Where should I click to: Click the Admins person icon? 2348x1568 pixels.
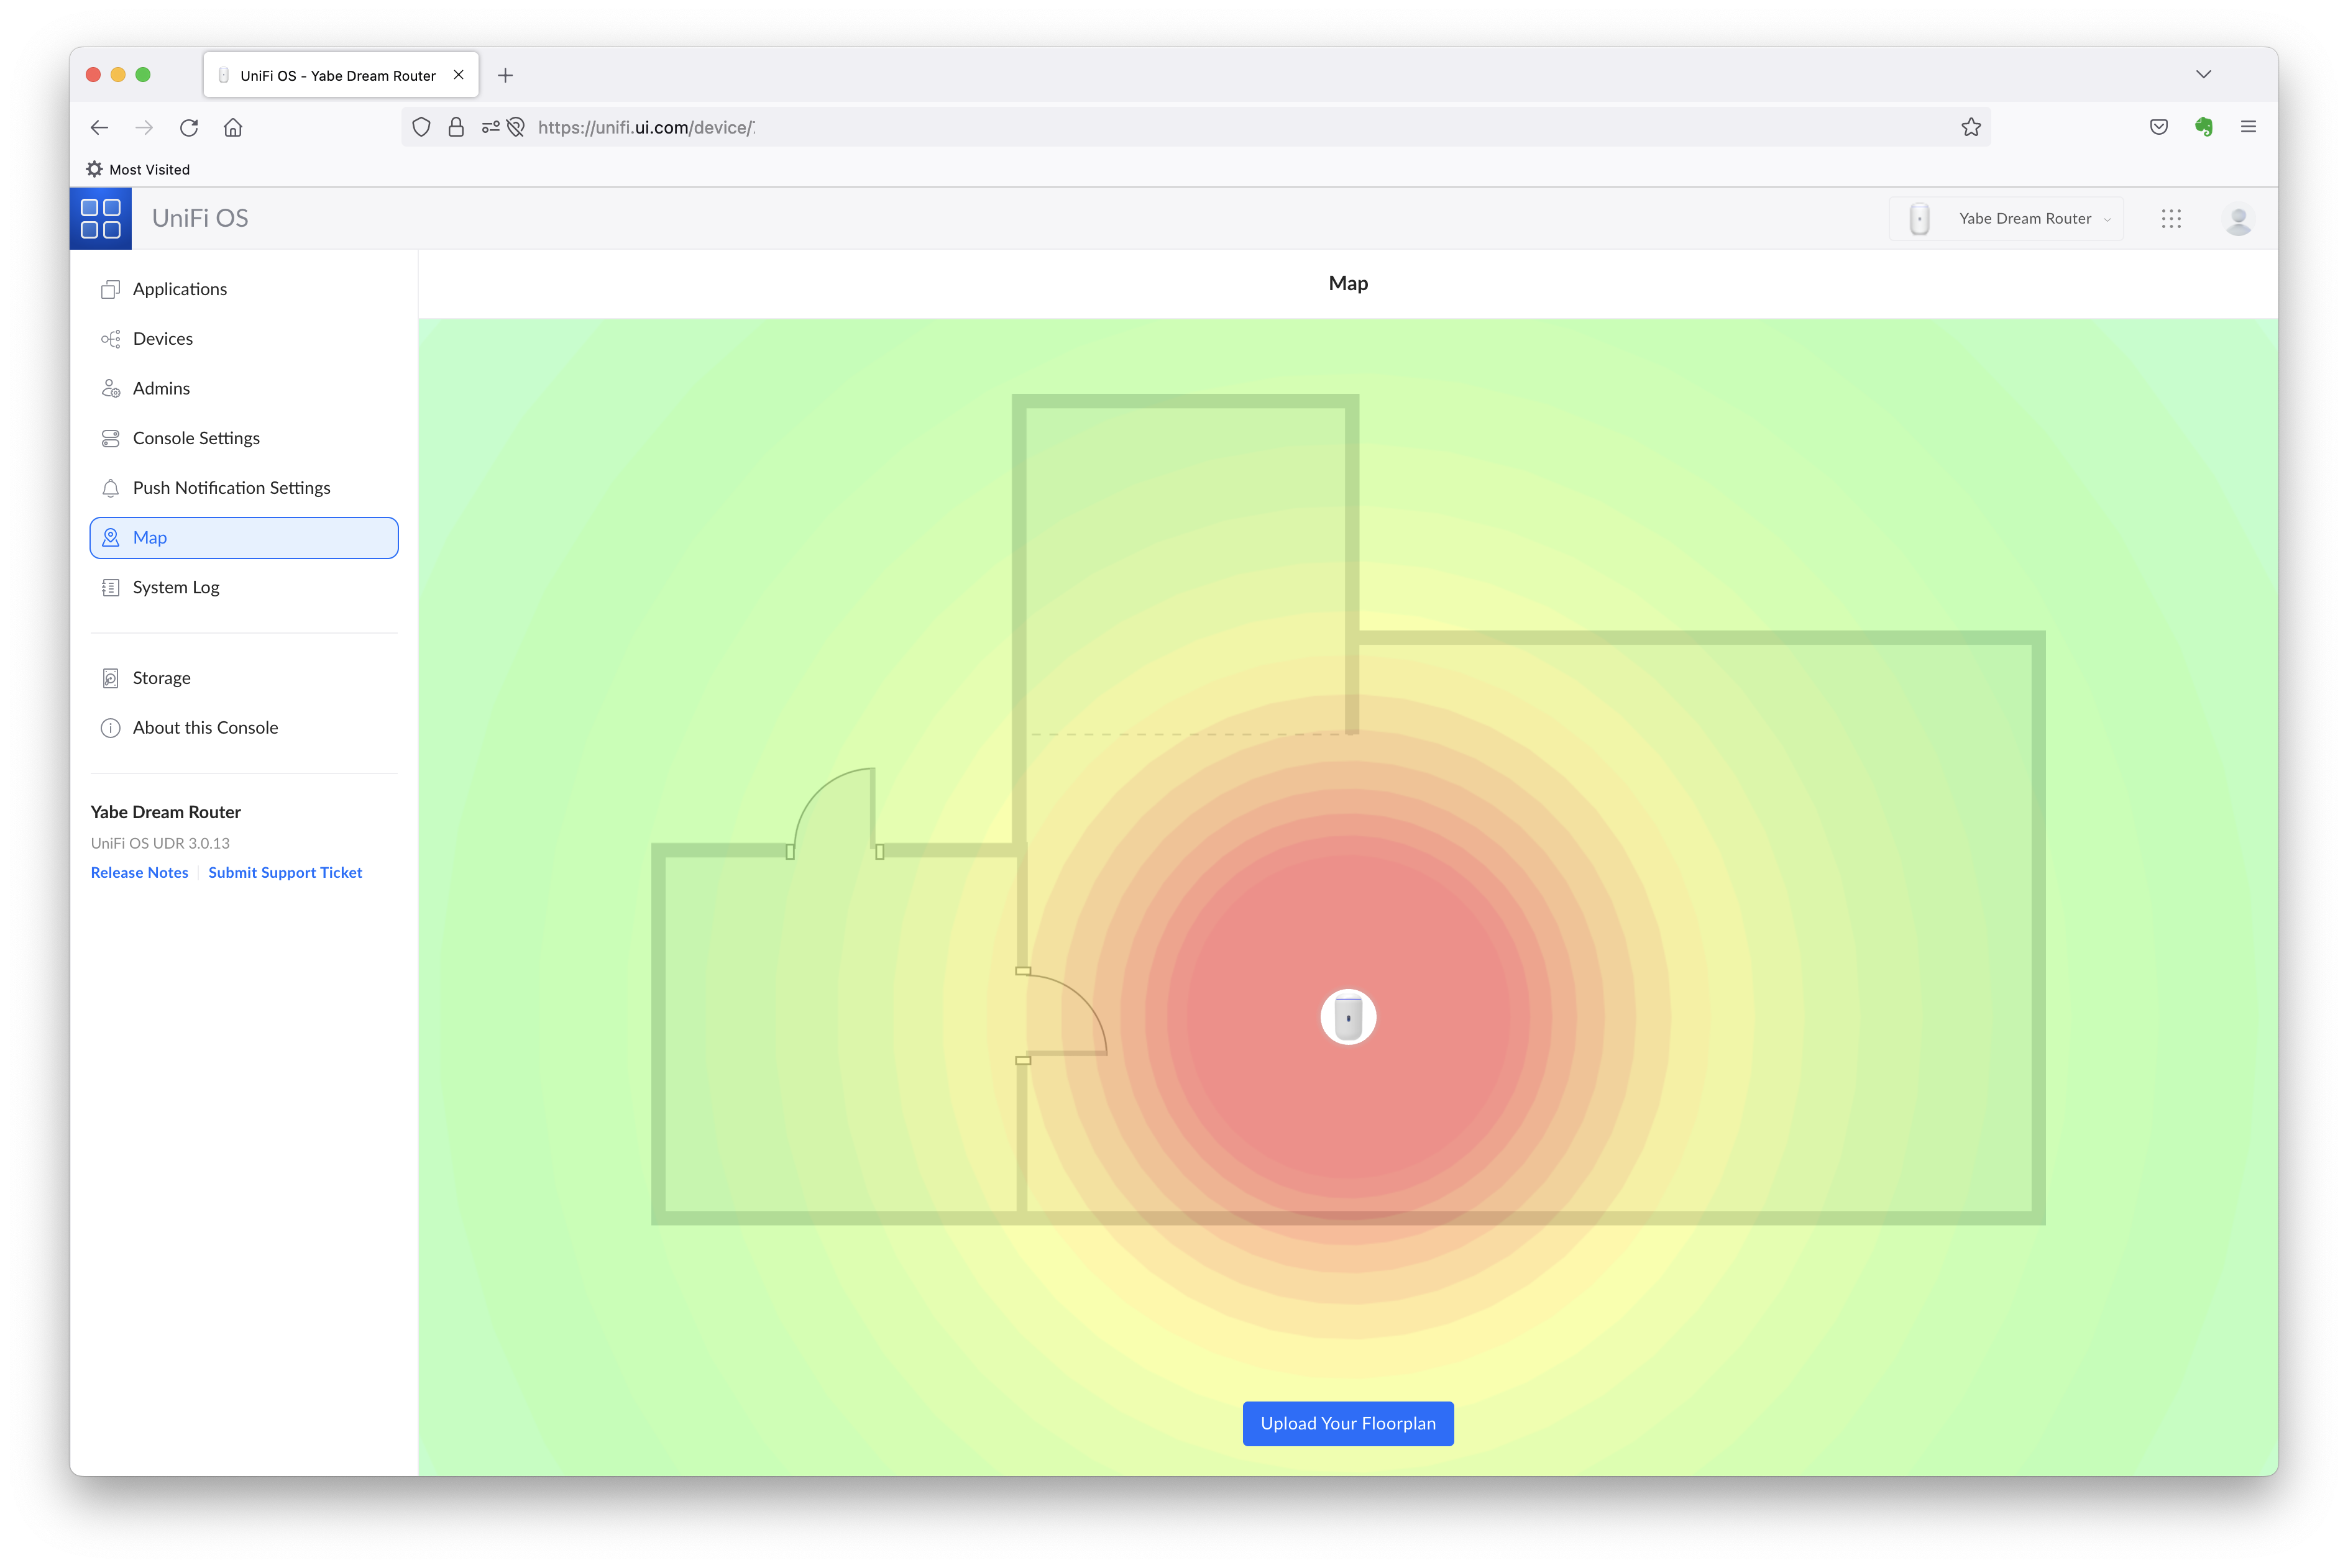[x=110, y=388]
